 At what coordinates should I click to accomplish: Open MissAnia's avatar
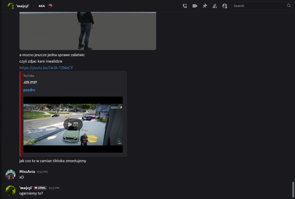pyautogui.click(x=11, y=174)
